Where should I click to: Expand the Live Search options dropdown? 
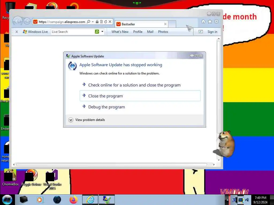[102, 31]
